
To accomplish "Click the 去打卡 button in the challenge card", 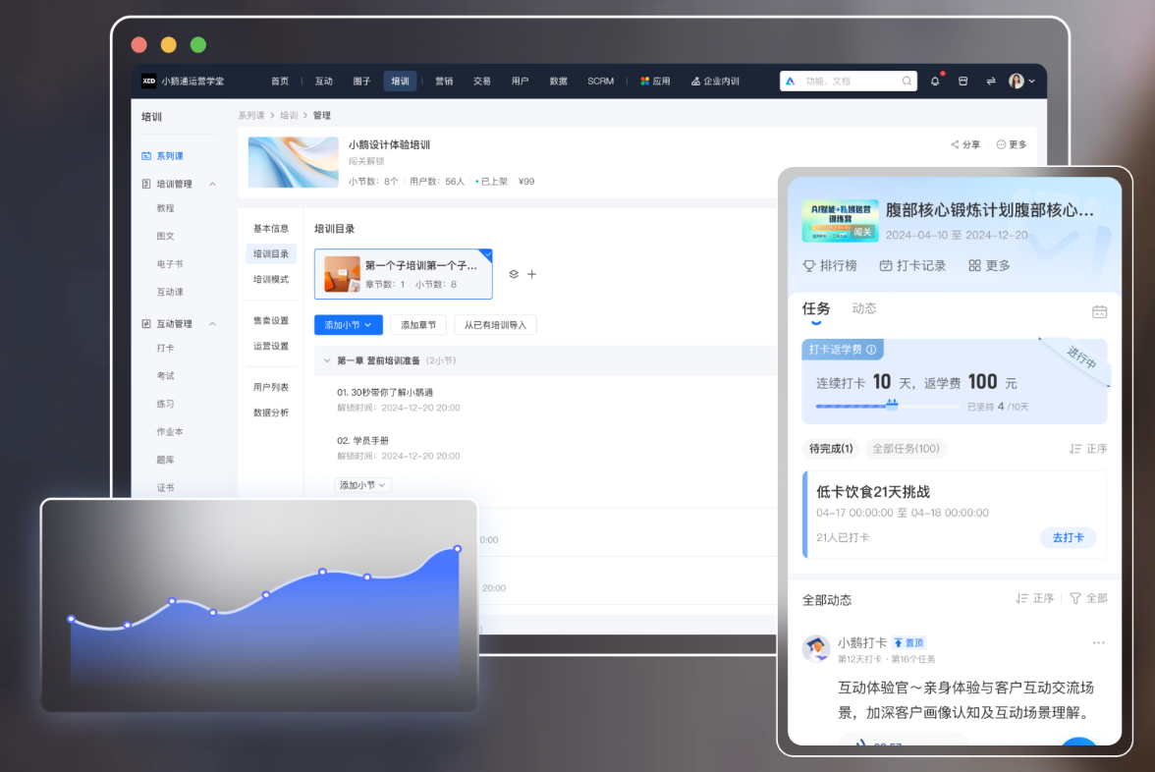I will pos(1068,537).
